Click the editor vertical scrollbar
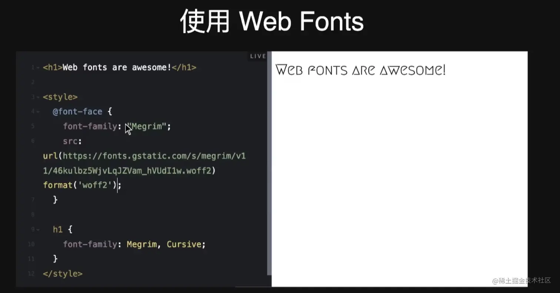The height and width of the screenshot is (293, 560). coord(269,163)
